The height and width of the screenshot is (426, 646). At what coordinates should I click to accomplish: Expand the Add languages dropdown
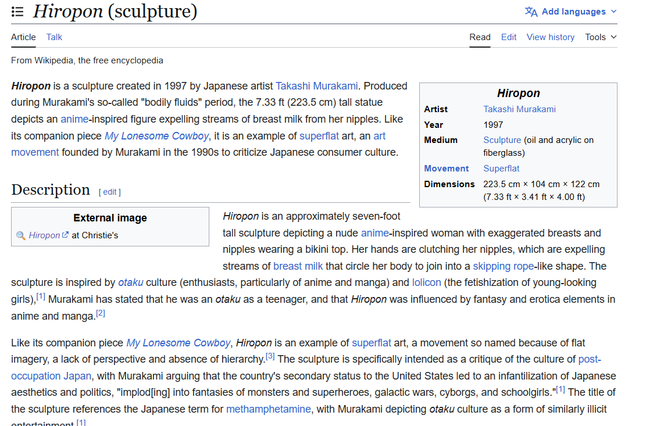coord(570,12)
